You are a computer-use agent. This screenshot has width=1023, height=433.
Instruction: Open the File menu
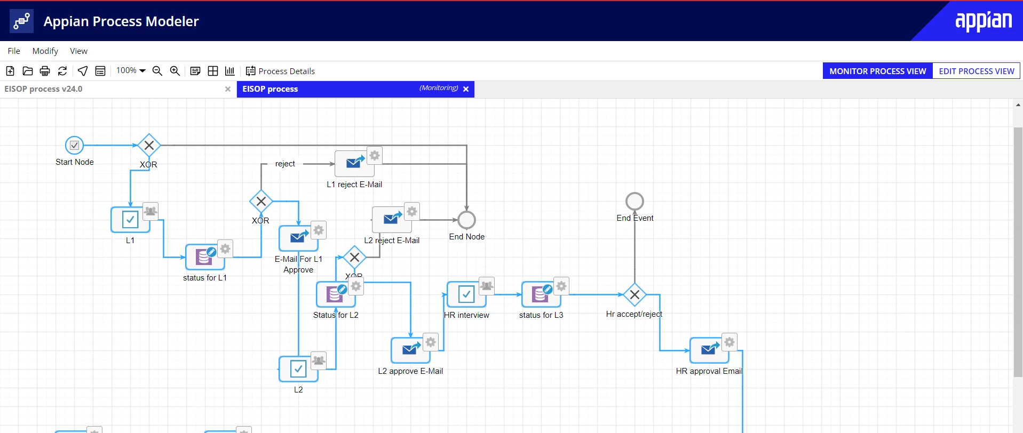[x=14, y=51]
